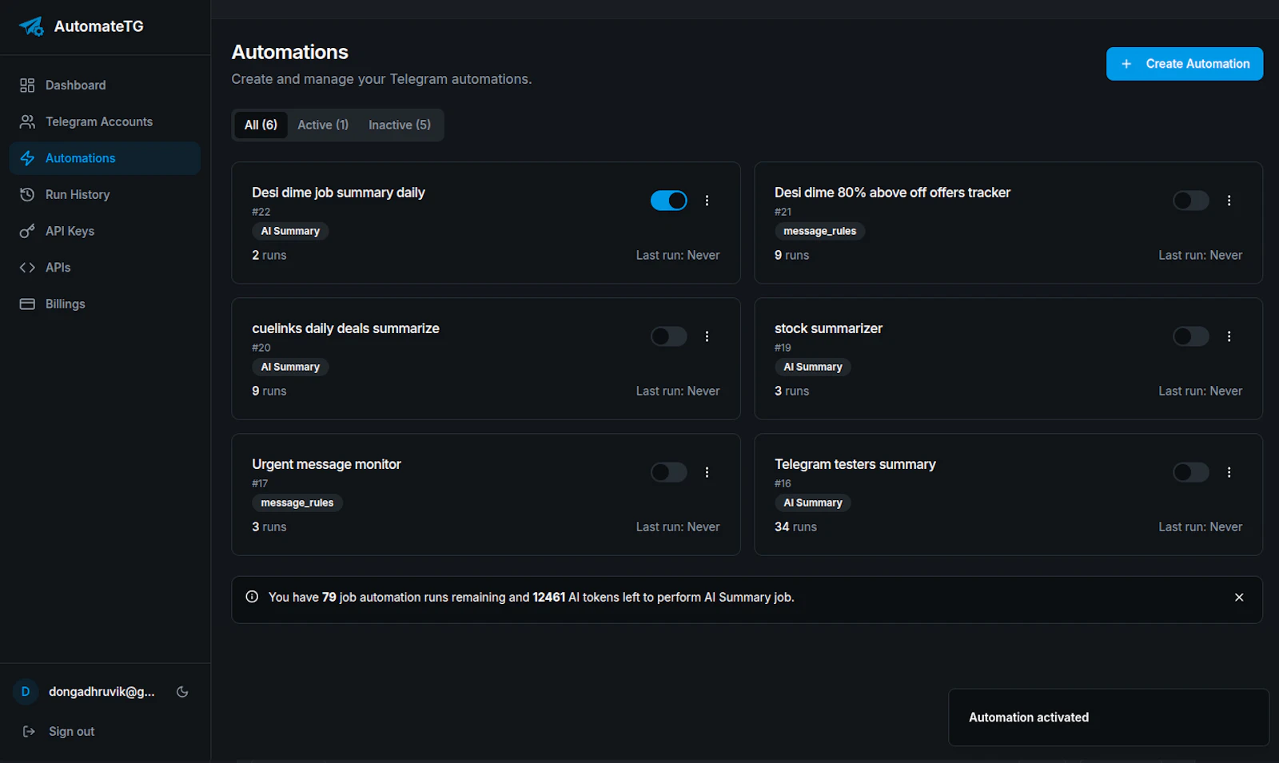The image size is (1279, 763).
Task: Open options menu for Desi dime 80% offers tracker
Action: tap(1229, 201)
